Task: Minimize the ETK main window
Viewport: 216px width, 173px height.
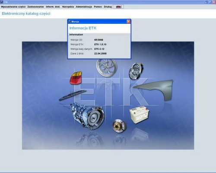Action: tap(206, 2)
